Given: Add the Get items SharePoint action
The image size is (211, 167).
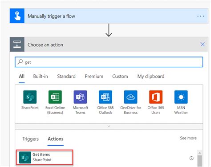Looking at the screenshot, I should pyautogui.click(x=45, y=157).
